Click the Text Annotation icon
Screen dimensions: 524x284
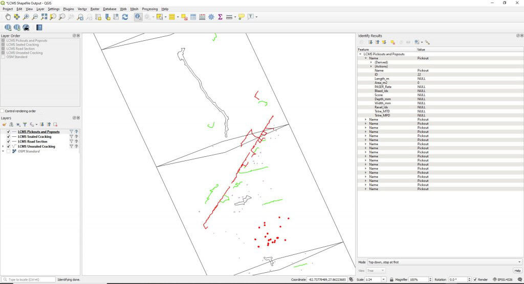(251, 17)
